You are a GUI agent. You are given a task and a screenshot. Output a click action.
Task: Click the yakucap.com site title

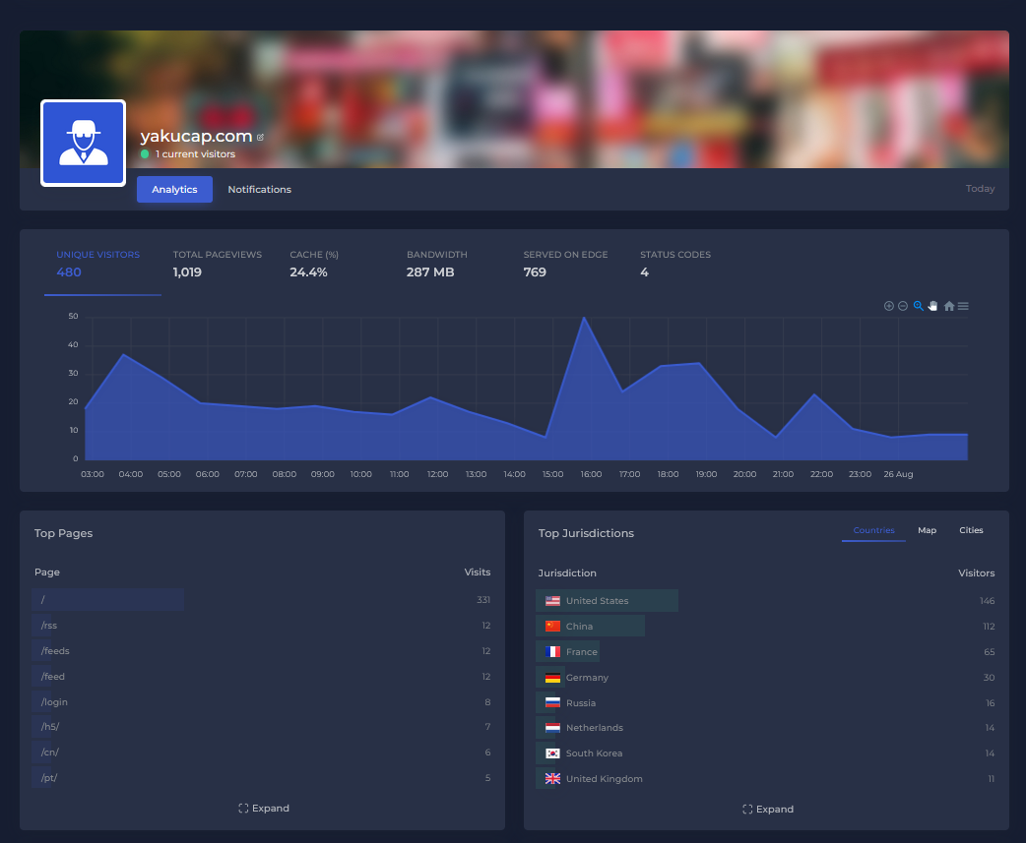coord(196,136)
